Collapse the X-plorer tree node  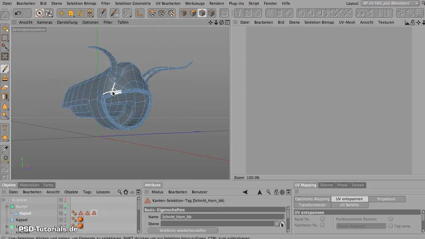[x=3, y=200]
